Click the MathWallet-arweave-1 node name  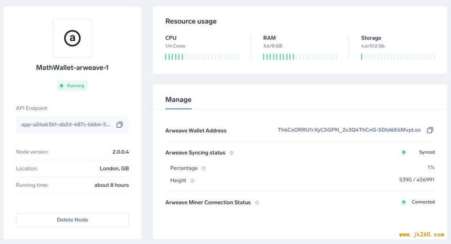[72, 67]
